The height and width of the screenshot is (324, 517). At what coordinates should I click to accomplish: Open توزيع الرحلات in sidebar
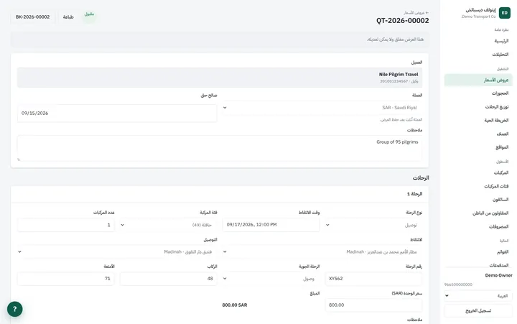click(478, 107)
